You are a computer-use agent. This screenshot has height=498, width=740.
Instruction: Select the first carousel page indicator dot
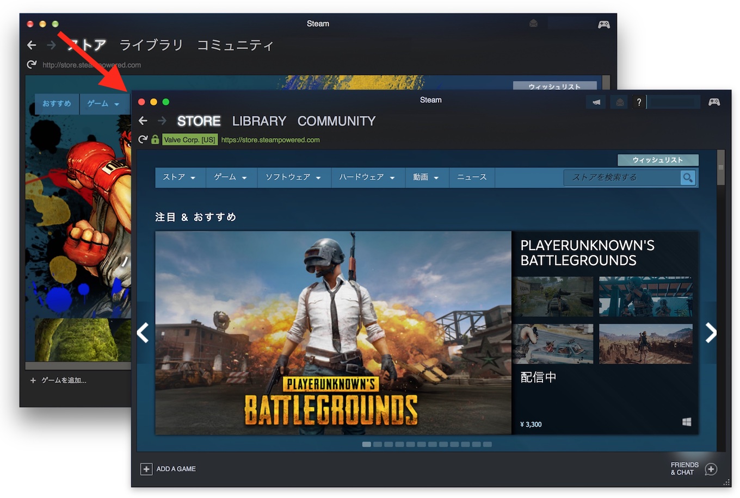click(367, 444)
